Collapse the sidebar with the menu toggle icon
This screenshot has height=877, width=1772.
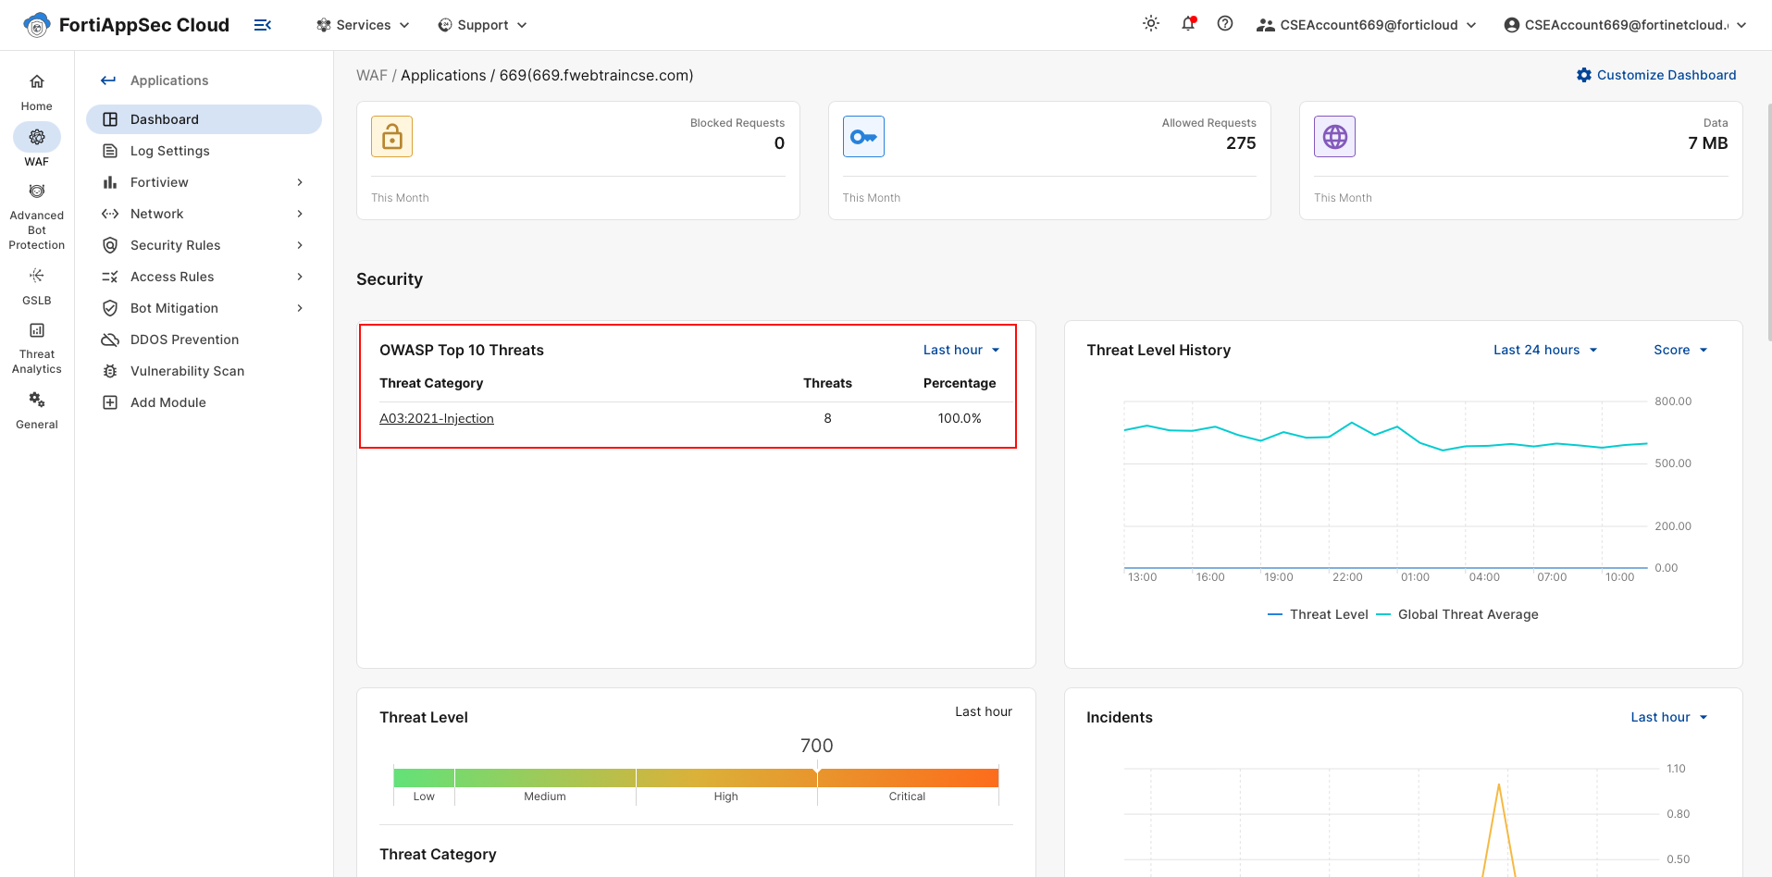tap(263, 25)
